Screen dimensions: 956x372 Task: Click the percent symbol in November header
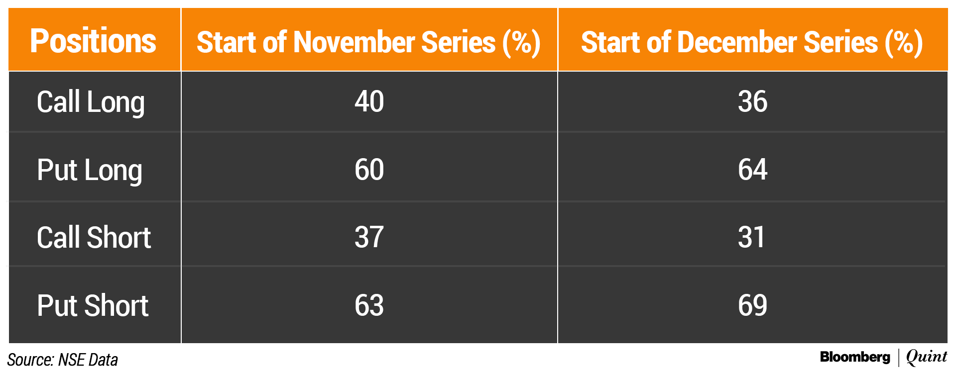pyautogui.click(x=521, y=42)
